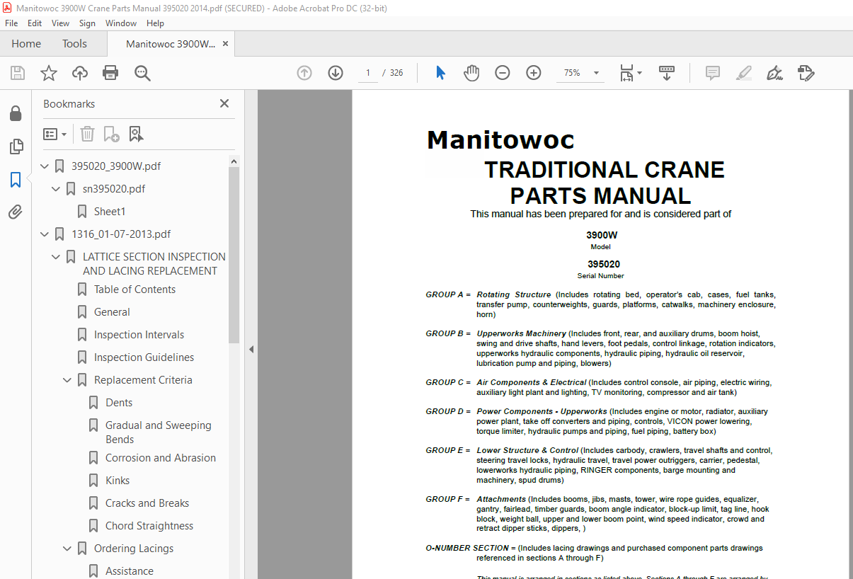This screenshot has height=579, width=853.
Task: Open the File menu
Action: [x=11, y=23]
